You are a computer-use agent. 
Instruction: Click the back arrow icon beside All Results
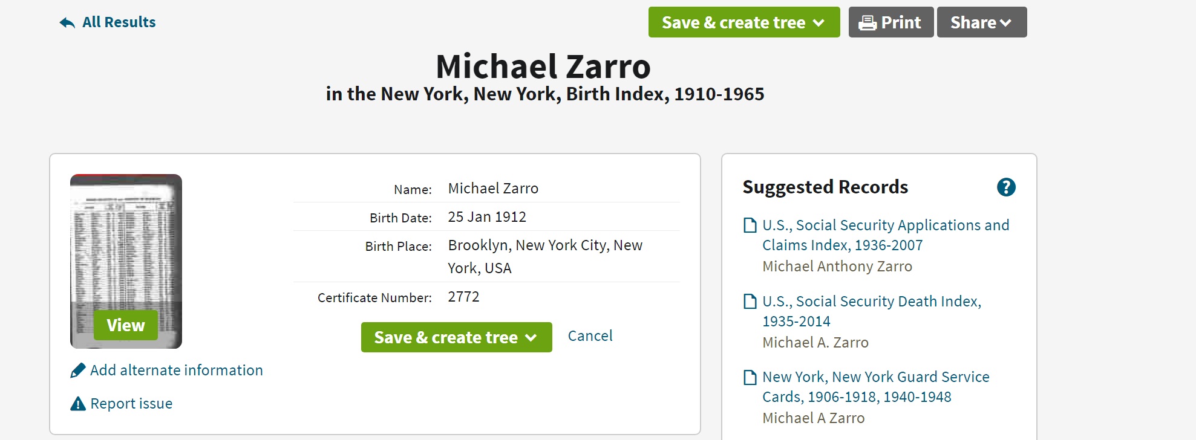click(x=67, y=23)
